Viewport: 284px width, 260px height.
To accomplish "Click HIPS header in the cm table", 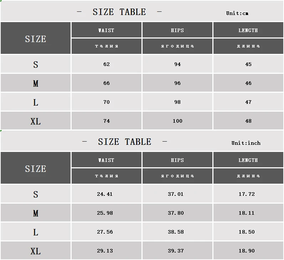I will coord(177,30).
